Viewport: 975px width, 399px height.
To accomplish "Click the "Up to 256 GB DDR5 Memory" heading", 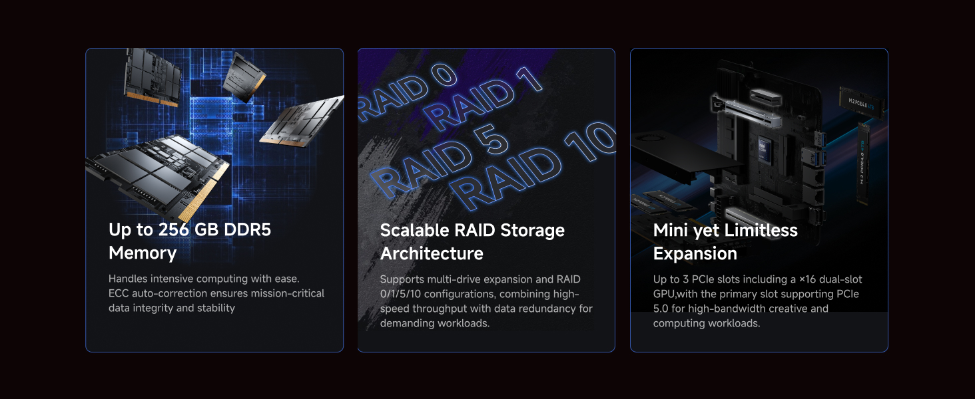I will pos(190,241).
